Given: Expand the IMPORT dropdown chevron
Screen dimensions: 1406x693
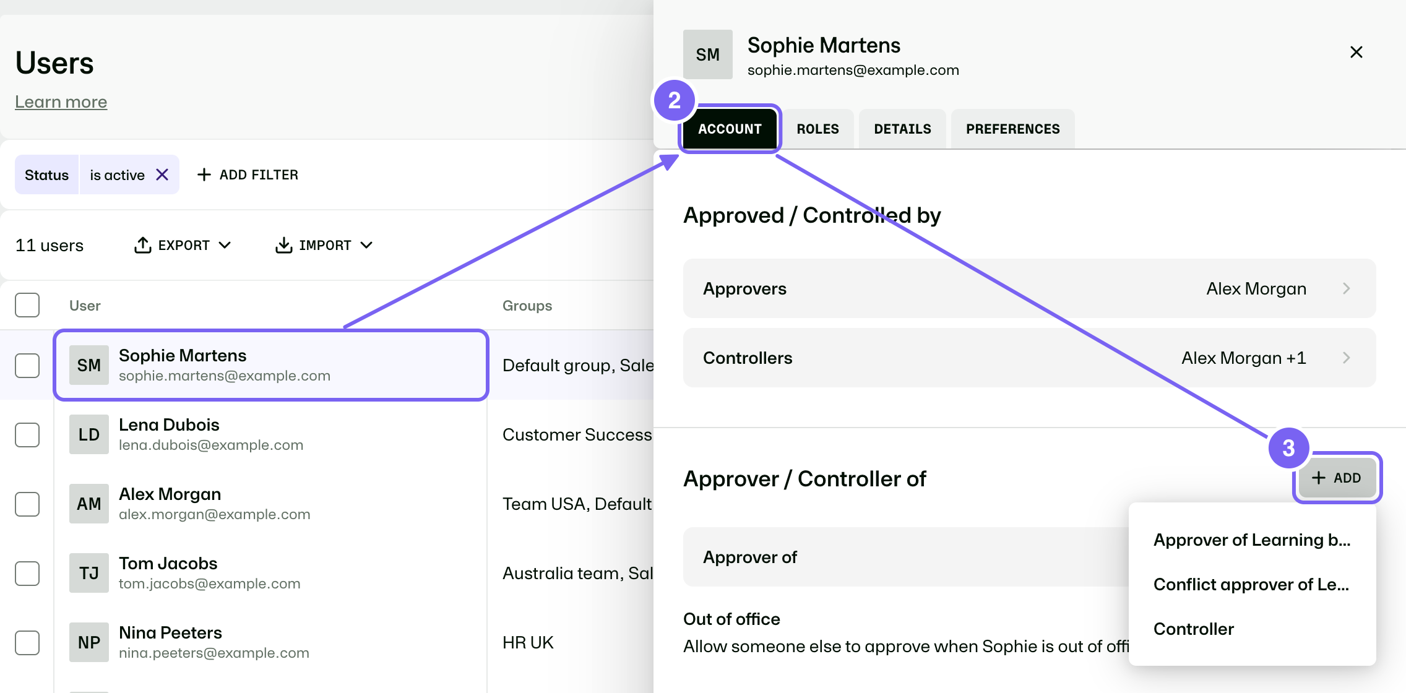Looking at the screenshot, I should click(x=366, y=245).
